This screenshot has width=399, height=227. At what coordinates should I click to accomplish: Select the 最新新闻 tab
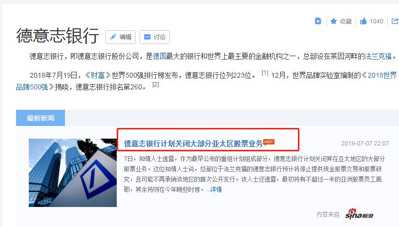pos(41,118)
